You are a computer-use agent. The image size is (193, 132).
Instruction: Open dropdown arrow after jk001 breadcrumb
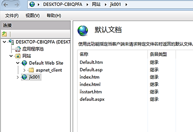(x=126, y=5)
